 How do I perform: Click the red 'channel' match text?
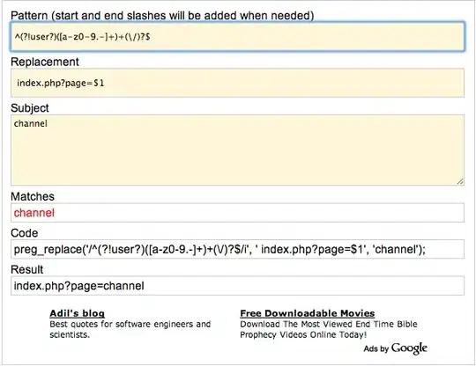pyautogui.click(x=34, y=213)
